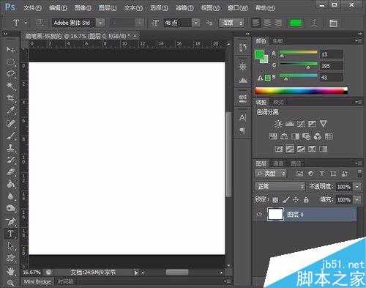Pick a color from the spectrum ramp

coord(301,91)
